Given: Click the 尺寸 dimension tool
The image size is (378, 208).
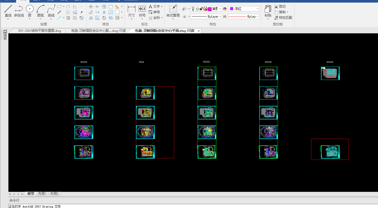Looking at the screenshot, I should point(131,11).
